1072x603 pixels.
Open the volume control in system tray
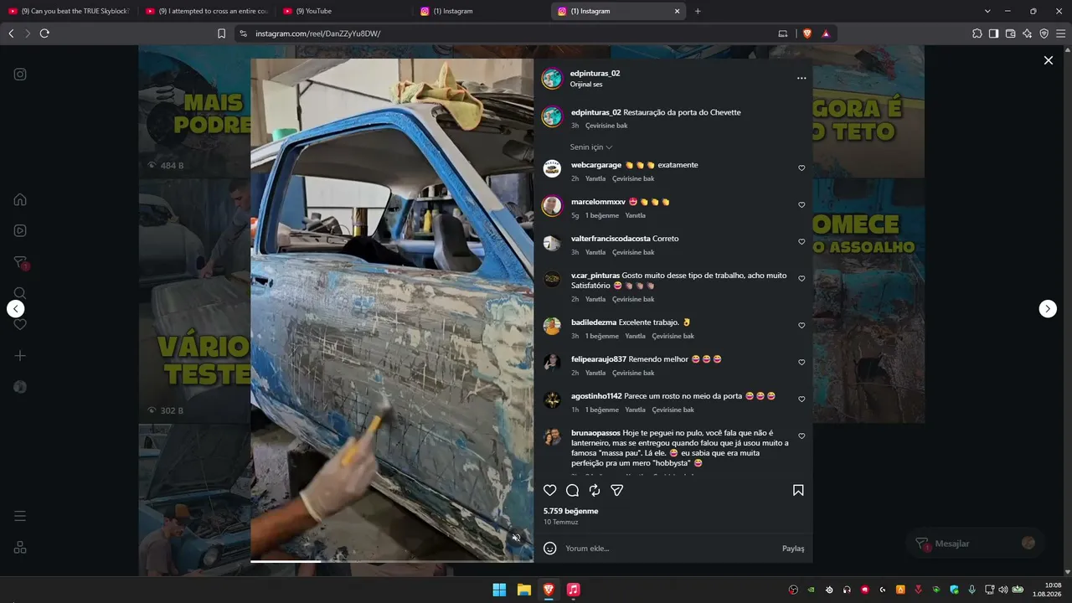pyautogui.click(x=1003, y=590)
